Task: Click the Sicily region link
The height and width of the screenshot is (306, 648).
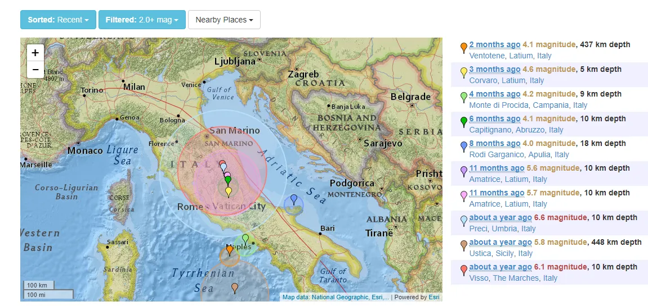Action: click(x=504, y=254)
